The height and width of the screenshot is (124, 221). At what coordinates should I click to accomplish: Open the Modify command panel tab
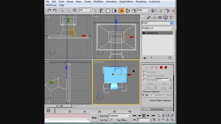(149, 18)
